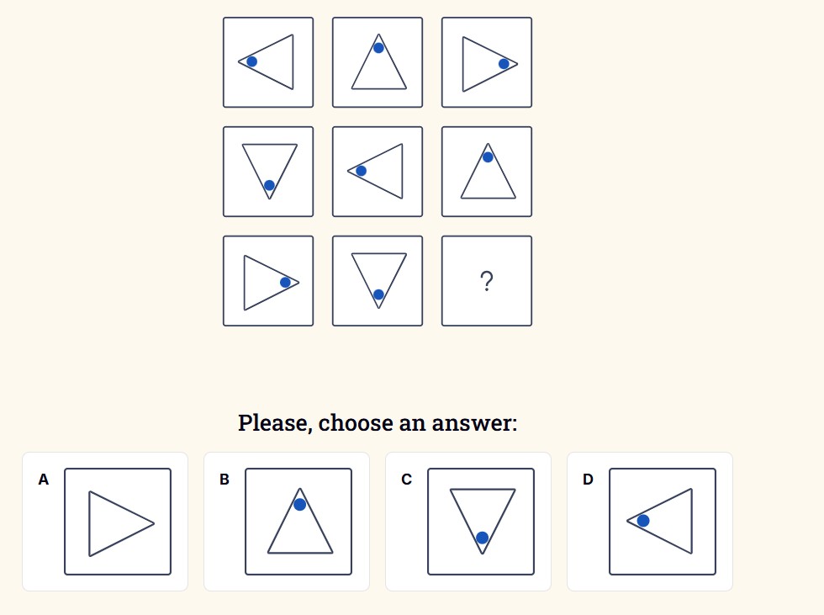Click the question mark cell in the grid
Screen dimensions: 824x615
(486, 281)
